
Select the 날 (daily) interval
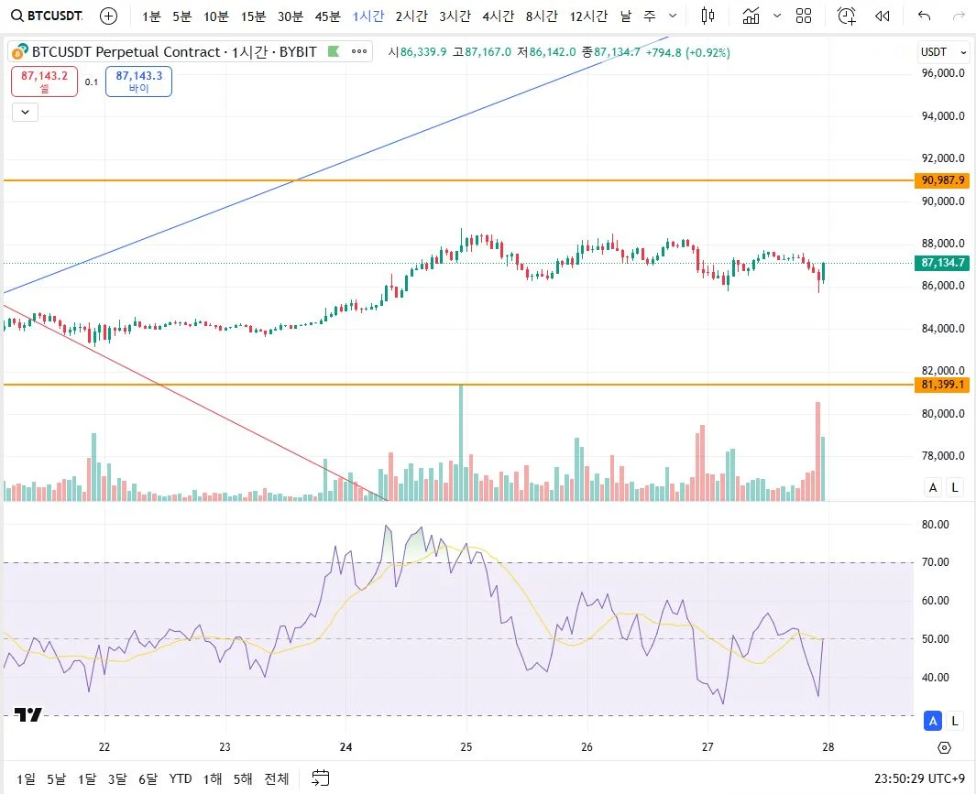626,16
